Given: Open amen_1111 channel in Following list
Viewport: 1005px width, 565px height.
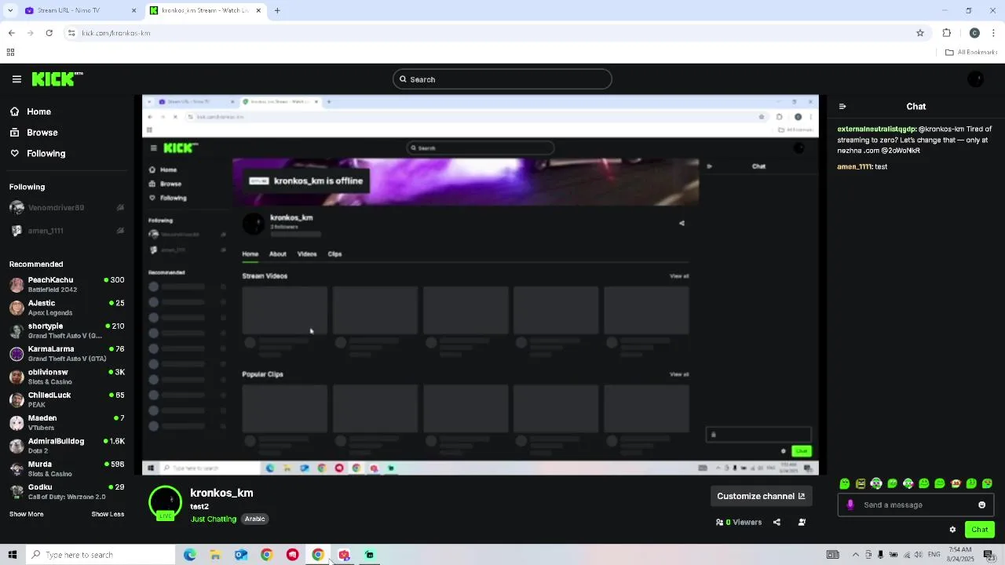Looking at the screenshot, I should click(67, 231).
